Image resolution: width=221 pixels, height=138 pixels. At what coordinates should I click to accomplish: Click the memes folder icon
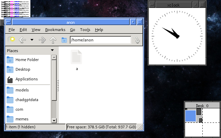tap(10, 119)
